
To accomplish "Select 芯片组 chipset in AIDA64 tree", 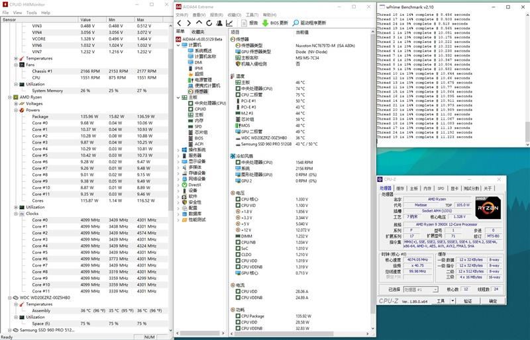I will pos(198,132).
